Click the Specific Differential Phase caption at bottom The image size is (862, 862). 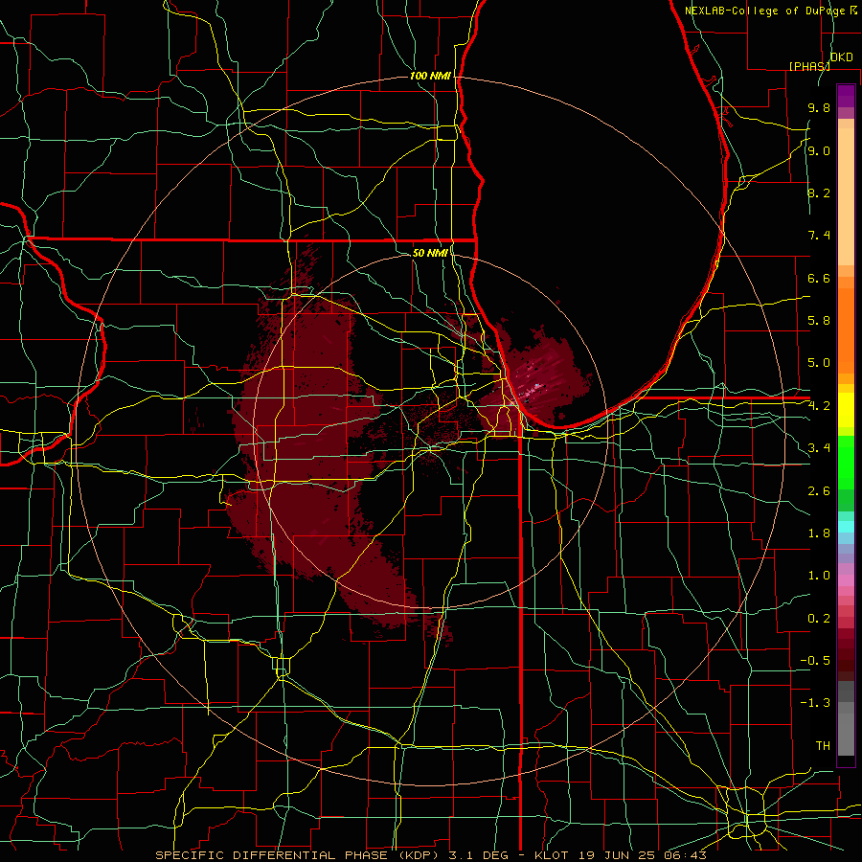pos(431,855)
